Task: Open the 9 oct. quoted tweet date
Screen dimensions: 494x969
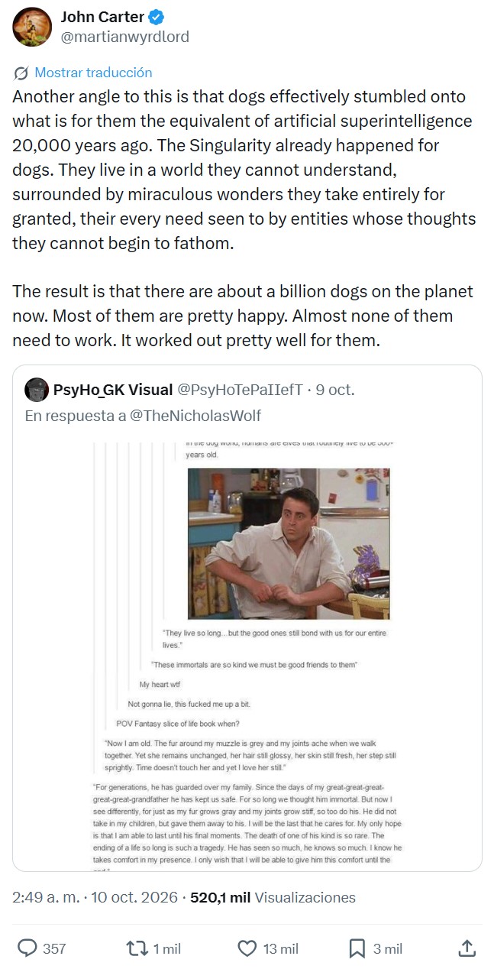Action: [335, 390]
